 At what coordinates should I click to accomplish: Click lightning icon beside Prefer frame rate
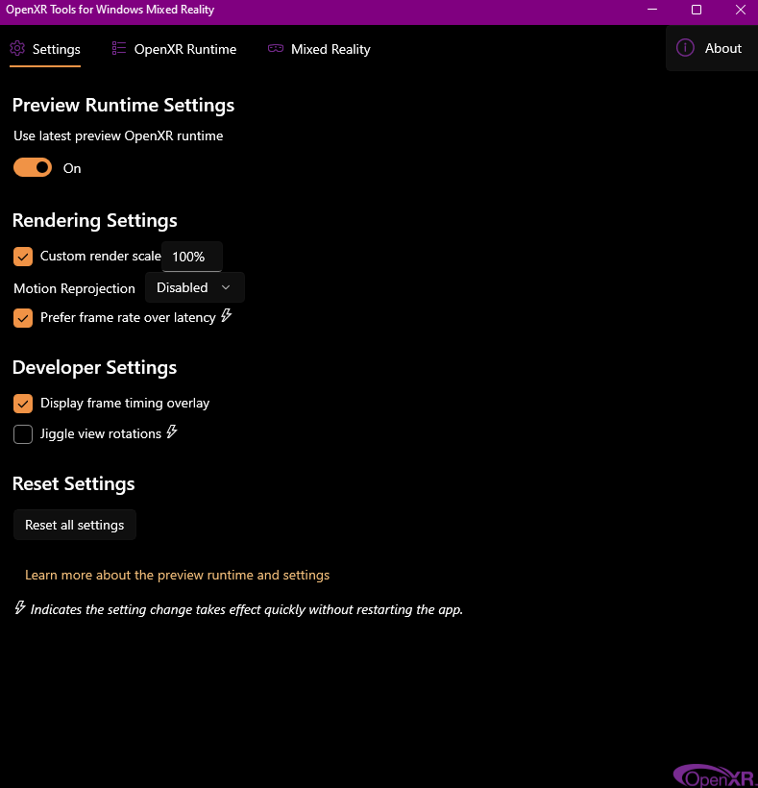point(227,315)
